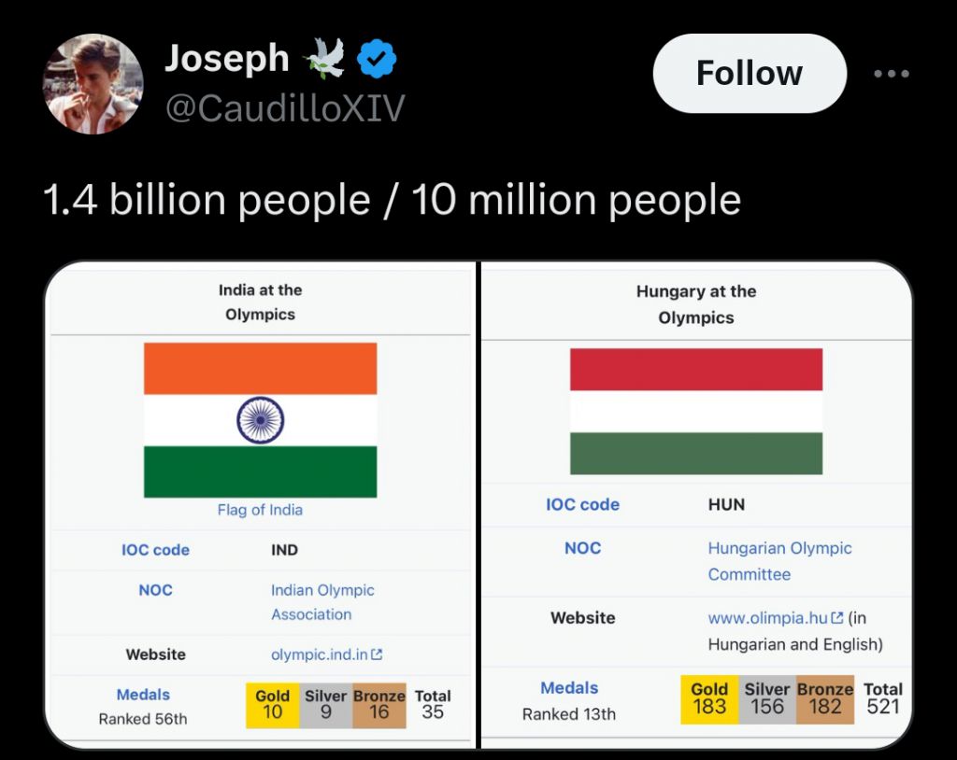The image size is (957, 760).
Task: Open the Indian Olympic Association link
Action: tap(322, 602)
